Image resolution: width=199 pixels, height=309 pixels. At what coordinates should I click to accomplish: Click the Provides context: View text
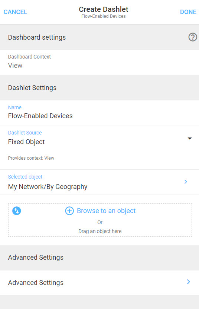(31, 158)
